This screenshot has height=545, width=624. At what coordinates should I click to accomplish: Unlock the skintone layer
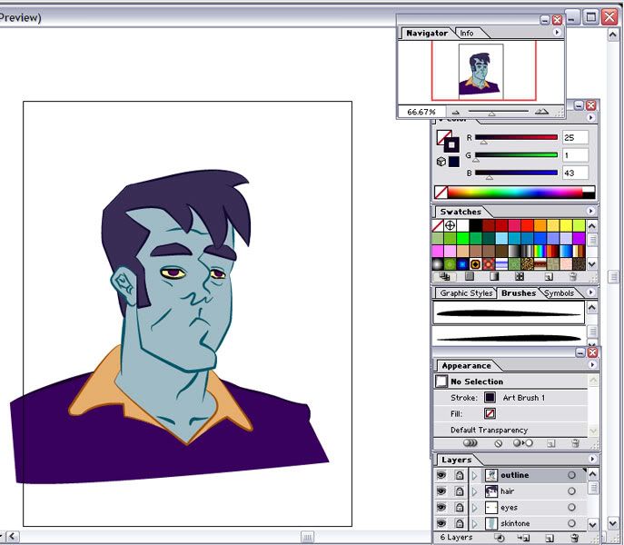tap(460, 523)
